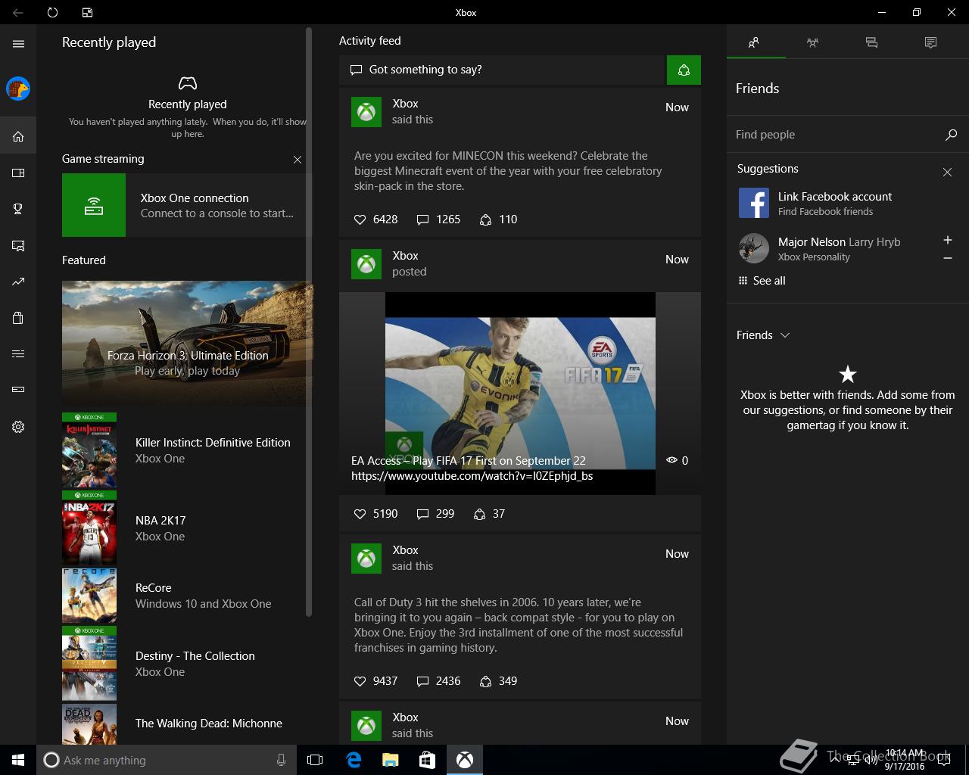Click the Cortana microphone icon
The width and height of the screenshot is (969, 775).
click(282, 760)
